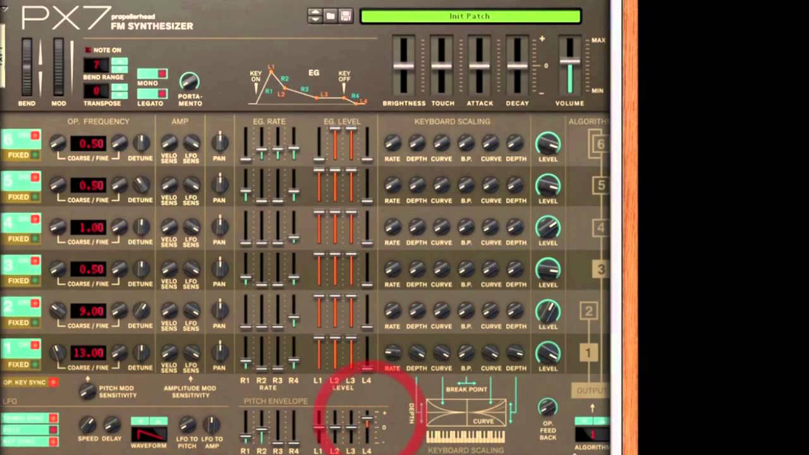Click the Touch macro slider
The height and width of the screenshot is (455, 809).
pos(441,66)
